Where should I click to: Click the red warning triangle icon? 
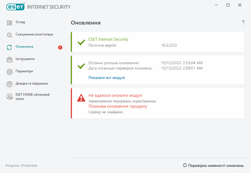81,98
